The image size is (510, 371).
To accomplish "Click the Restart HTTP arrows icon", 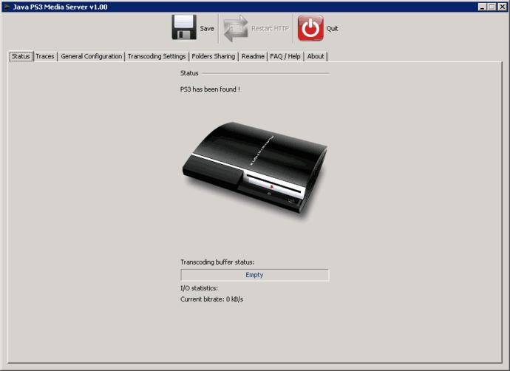I will click(236, 28).
